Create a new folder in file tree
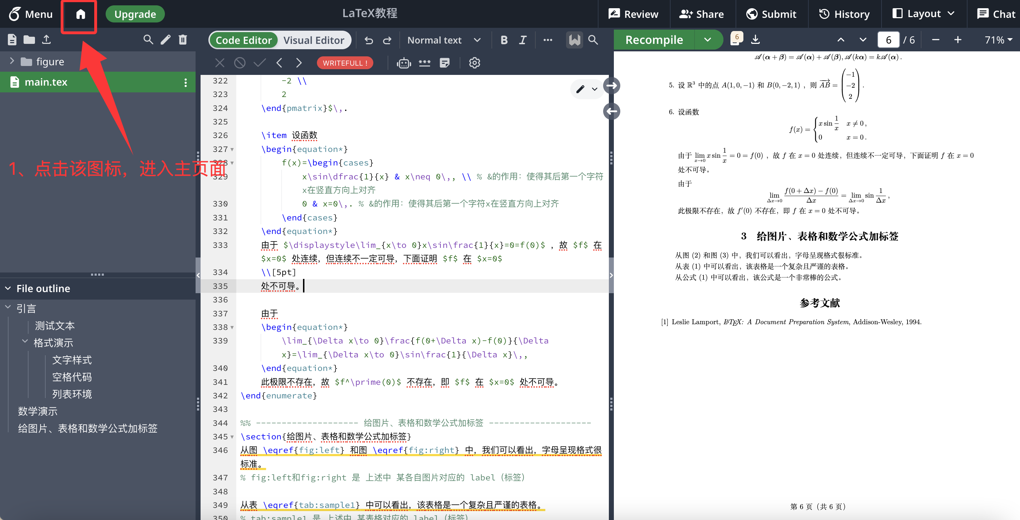 pos(29,40)
